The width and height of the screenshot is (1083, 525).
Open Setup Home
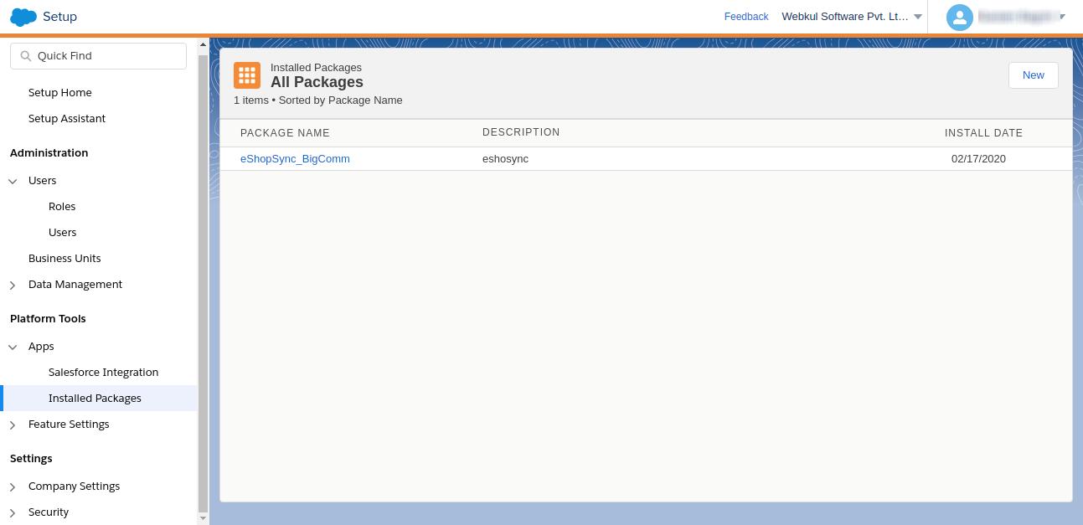(x=60, y=93)
